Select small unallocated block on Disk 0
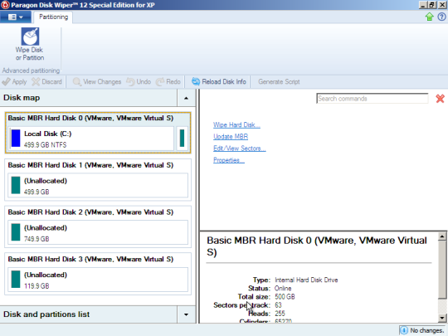Viewport: 448px width, 336px height. pyautogui.click(x=182, y=139)
